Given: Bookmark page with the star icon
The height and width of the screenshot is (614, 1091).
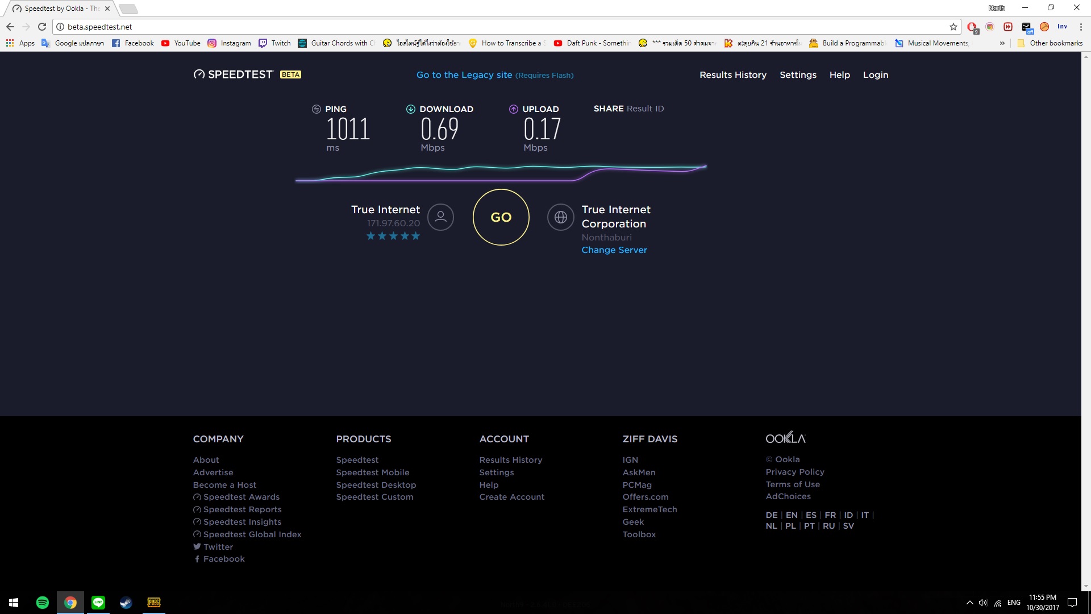Looking at the screenshot, I should [953, 27].
